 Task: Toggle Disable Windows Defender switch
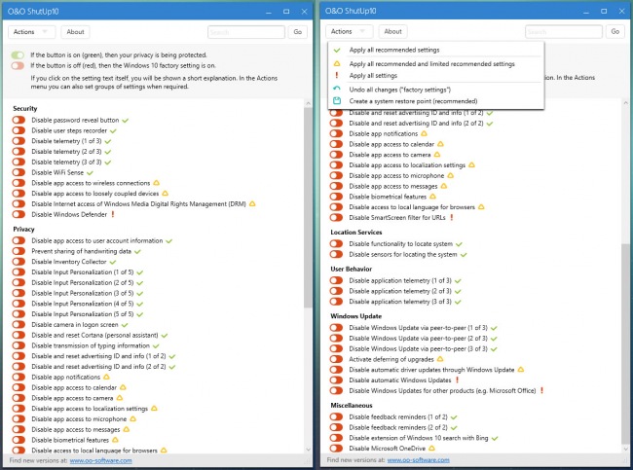pyautogui.click(x=19, y=214)
